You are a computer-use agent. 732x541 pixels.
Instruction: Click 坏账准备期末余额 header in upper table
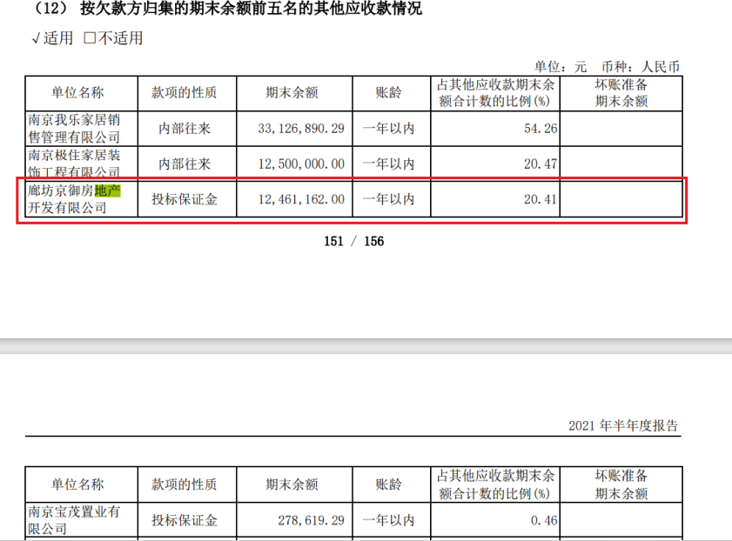(x=621, y=93)
